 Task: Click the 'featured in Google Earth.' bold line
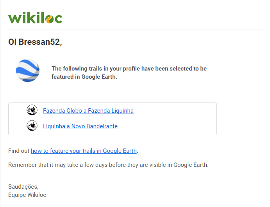click(84, 77)
